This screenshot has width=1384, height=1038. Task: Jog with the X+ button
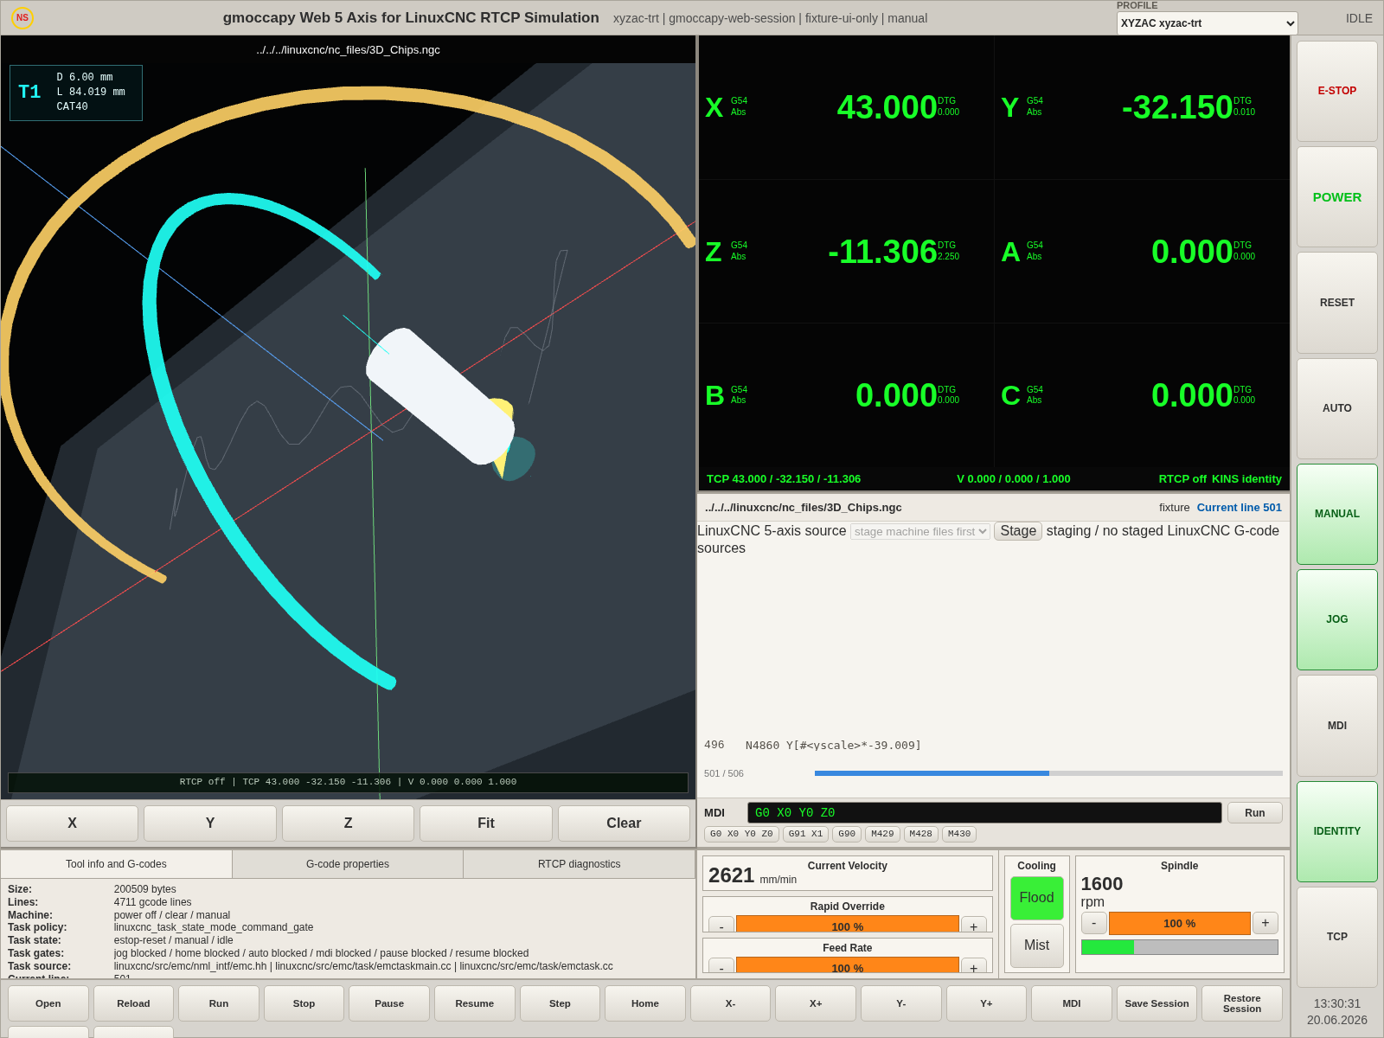tap(816, 1003)
